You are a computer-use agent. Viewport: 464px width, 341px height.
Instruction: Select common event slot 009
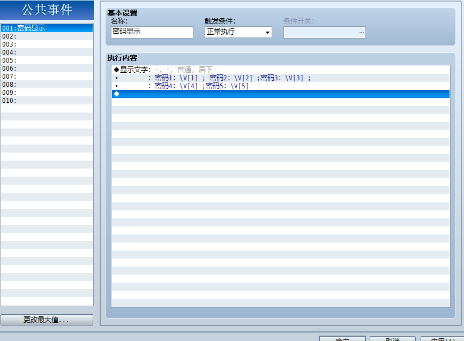47,92
